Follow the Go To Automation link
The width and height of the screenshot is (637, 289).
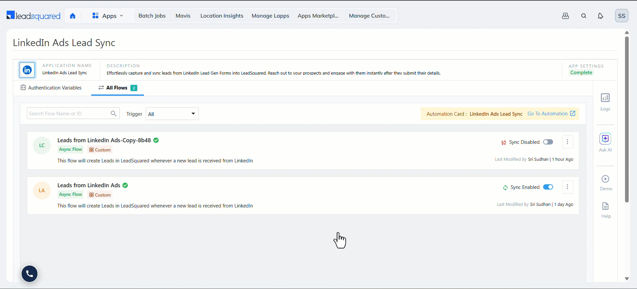[547, 114]
